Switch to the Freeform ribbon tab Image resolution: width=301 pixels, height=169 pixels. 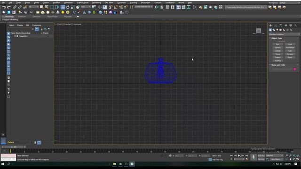(22, 17)
